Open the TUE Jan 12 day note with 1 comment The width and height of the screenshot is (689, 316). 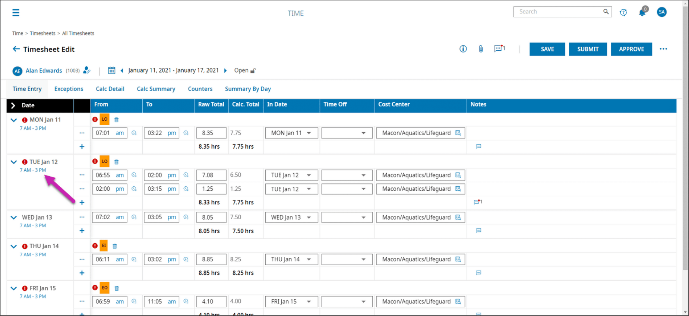(x=478, y=202)
